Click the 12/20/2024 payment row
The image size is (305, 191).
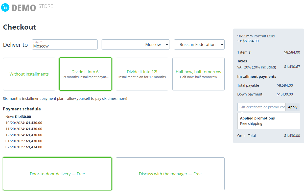point(24,135)
